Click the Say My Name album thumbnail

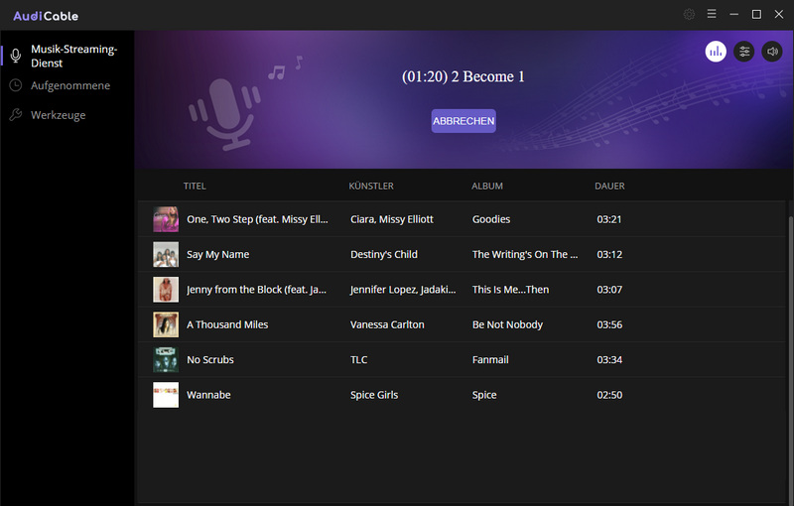166,255
